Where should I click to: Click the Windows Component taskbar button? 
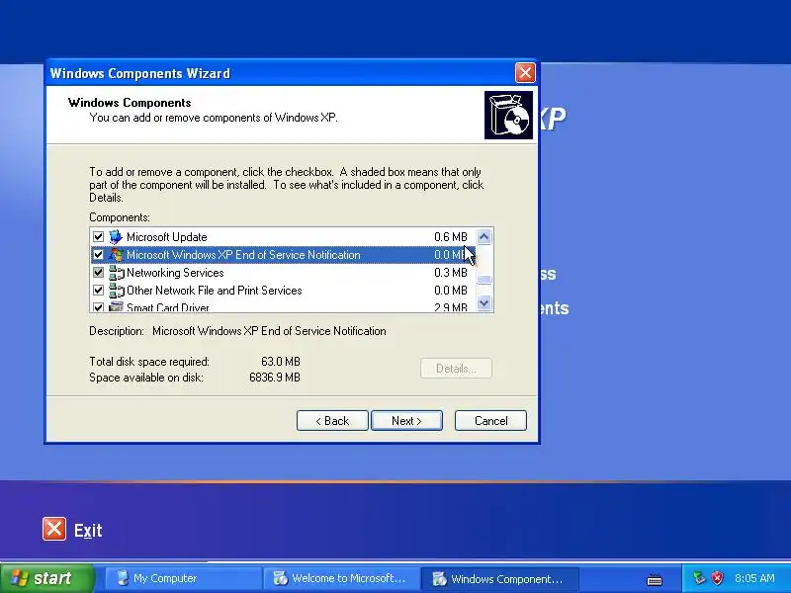coord(499,578)
